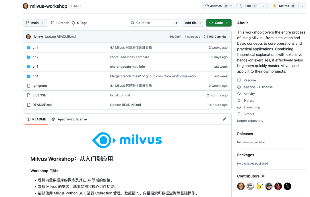
Task: Click the star icon beside 9 stars
Action: [x=239, y=100]
